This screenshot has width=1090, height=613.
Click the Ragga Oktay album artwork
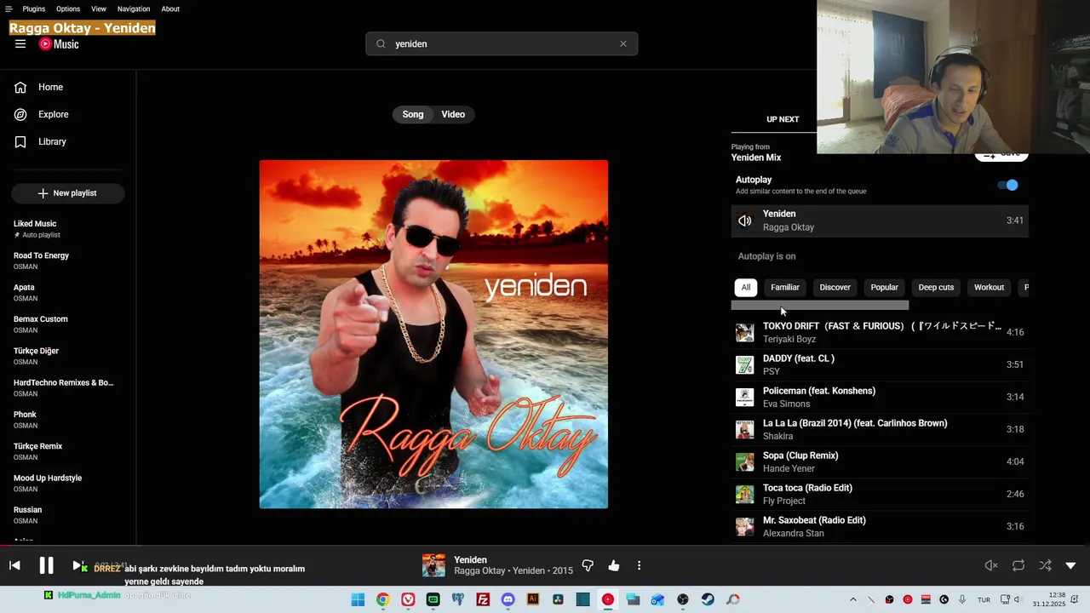(433, 334)
